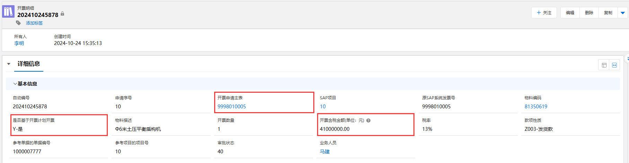
Task: Collapse the 详细信息 section triangle
Action: 9,64
